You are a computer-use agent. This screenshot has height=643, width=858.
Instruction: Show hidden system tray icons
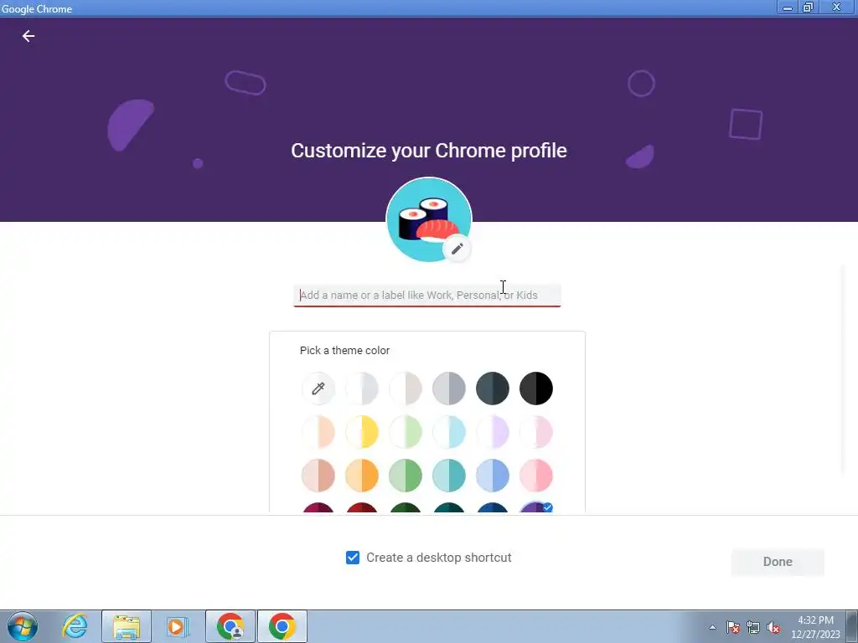pos(712,627)
